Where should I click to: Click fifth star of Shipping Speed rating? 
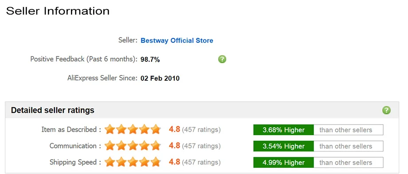pos(156,163)
